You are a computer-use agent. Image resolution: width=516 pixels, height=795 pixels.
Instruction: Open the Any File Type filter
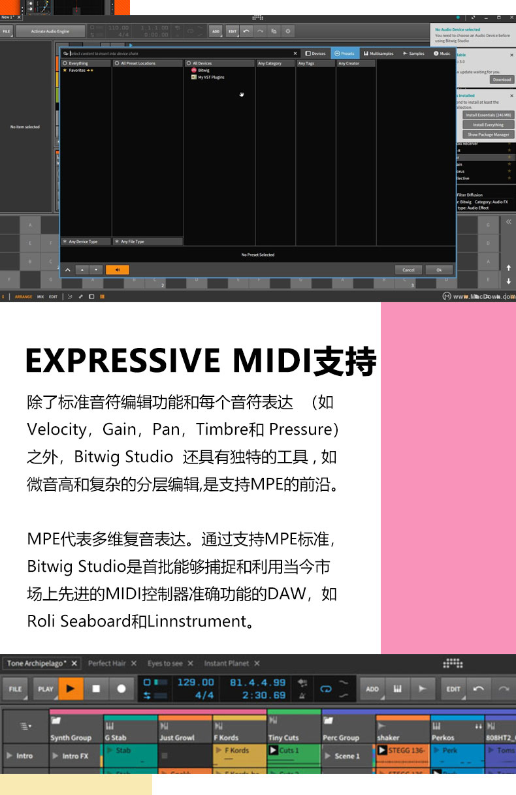[148, 242]
